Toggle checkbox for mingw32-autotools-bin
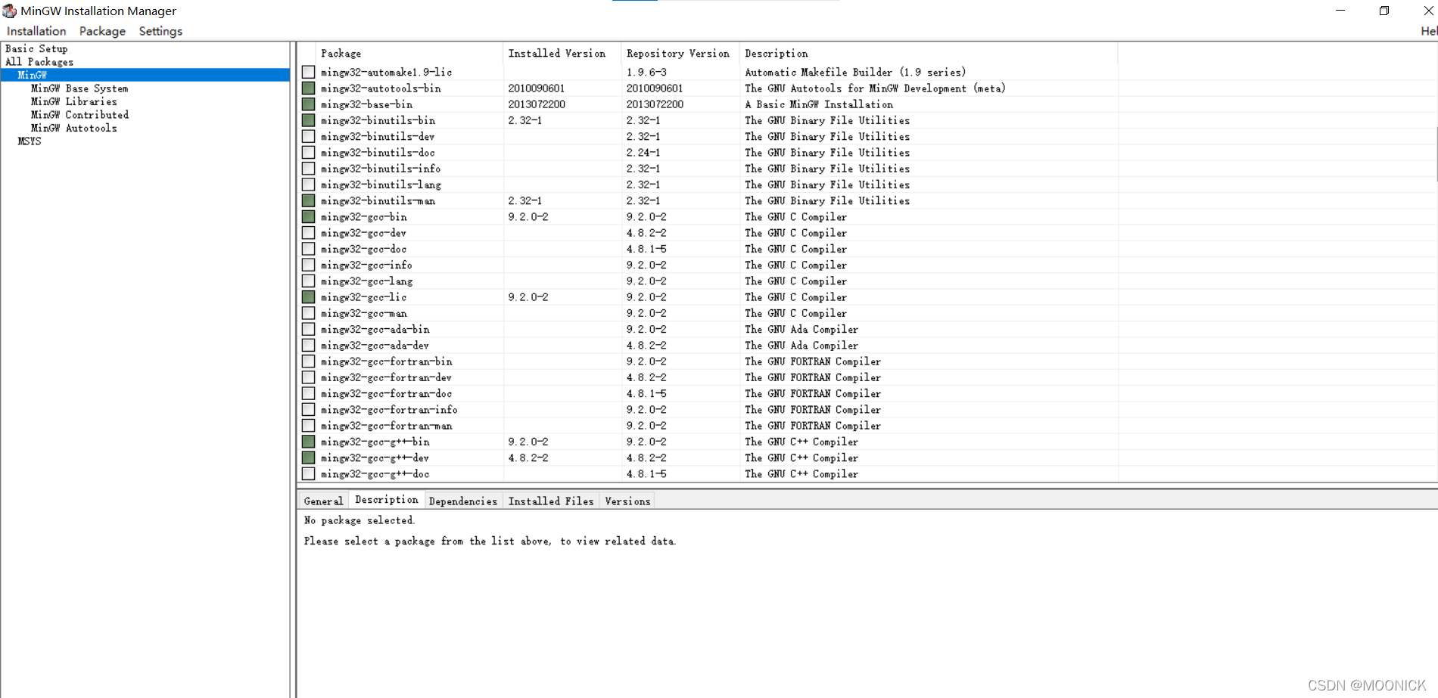Image resolution: width=1438 pixels, height=698 pixels. pos(308,88)
